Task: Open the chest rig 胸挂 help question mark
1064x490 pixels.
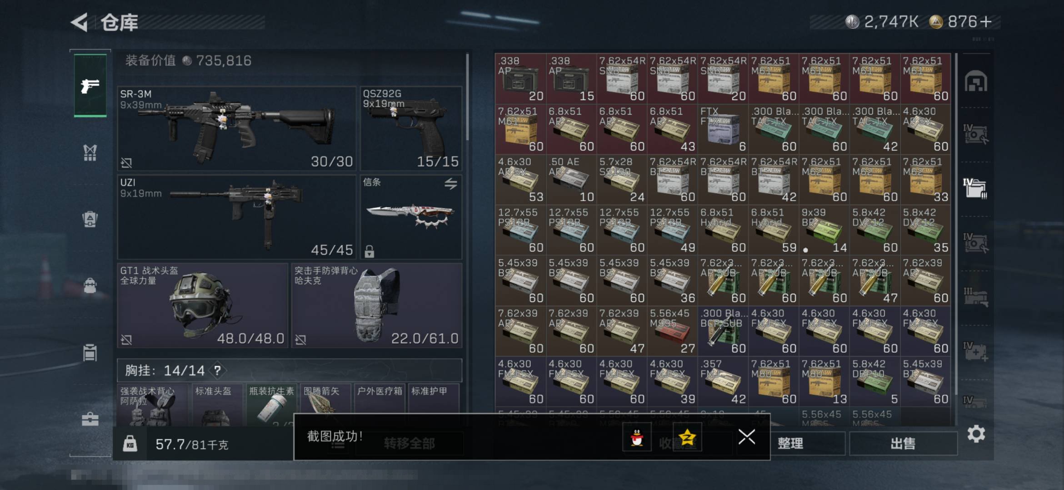Action: [218, 370]
